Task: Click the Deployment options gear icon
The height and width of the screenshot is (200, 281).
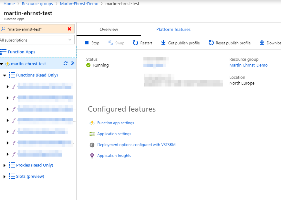Action: [92, 145]
